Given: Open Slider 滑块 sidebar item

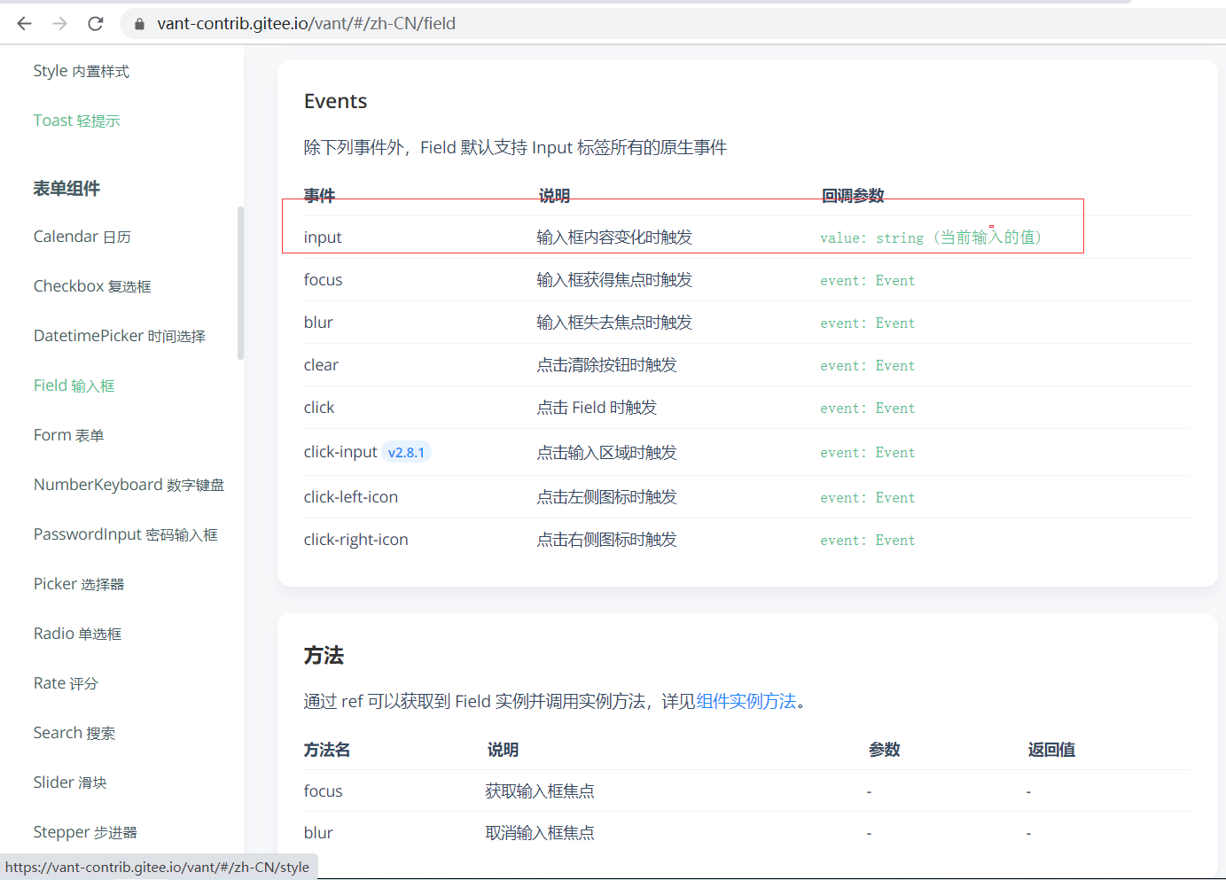Looking at the screenshot, I should 69,783.
